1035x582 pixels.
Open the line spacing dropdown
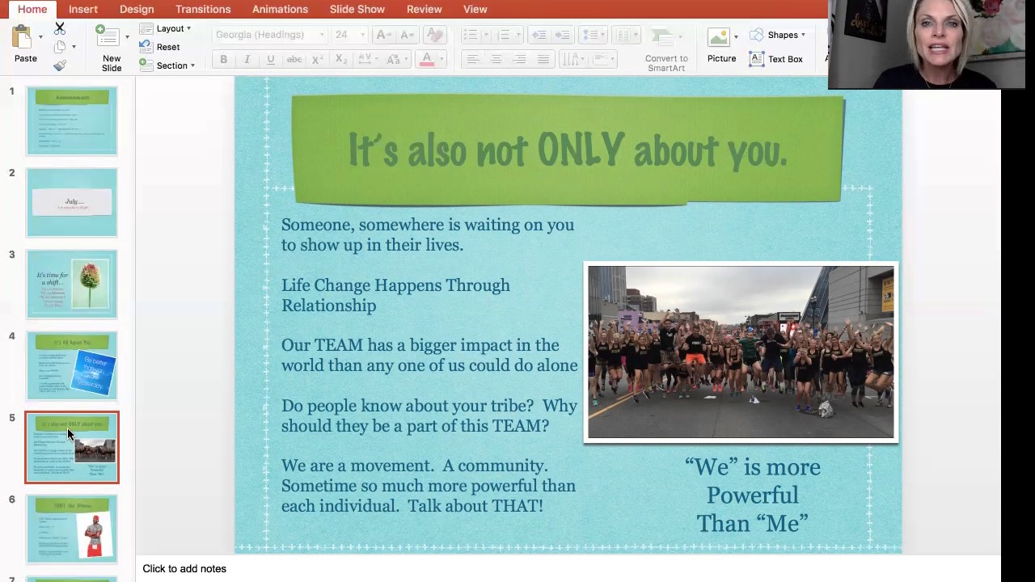click(594, 35)
